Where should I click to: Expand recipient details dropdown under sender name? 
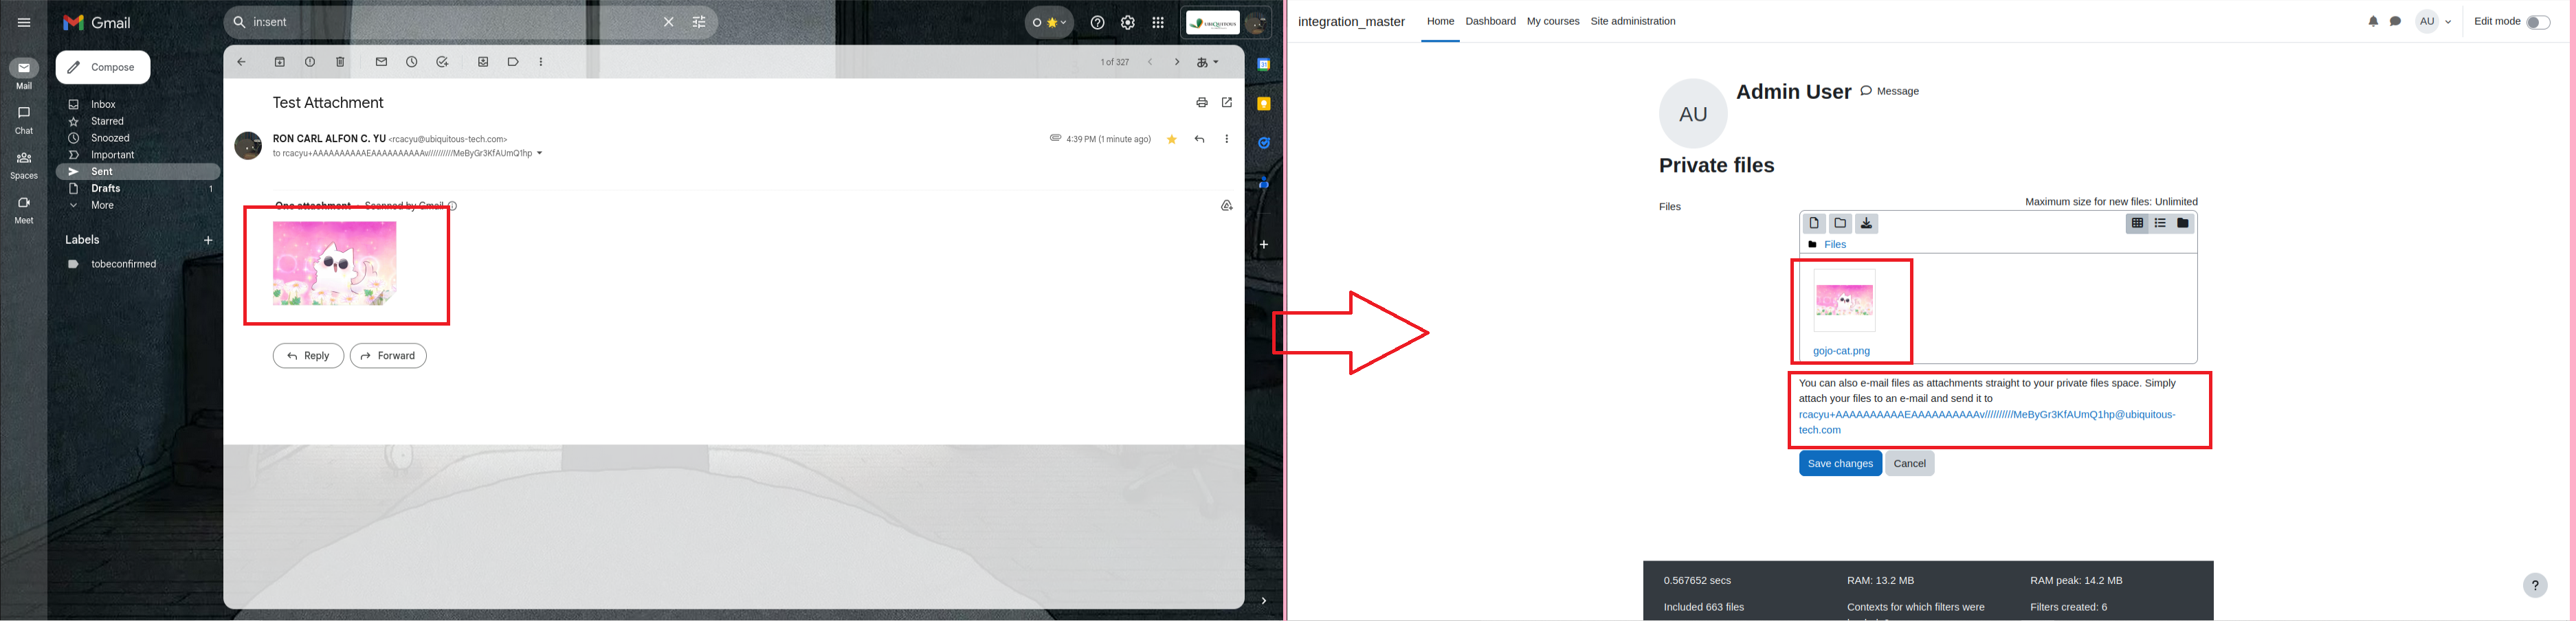(540, 154)
